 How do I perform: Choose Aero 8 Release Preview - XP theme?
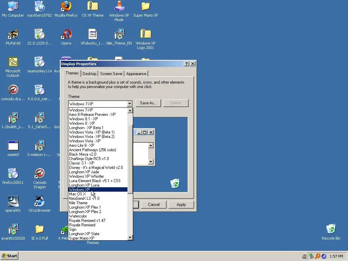coord(98,115)
